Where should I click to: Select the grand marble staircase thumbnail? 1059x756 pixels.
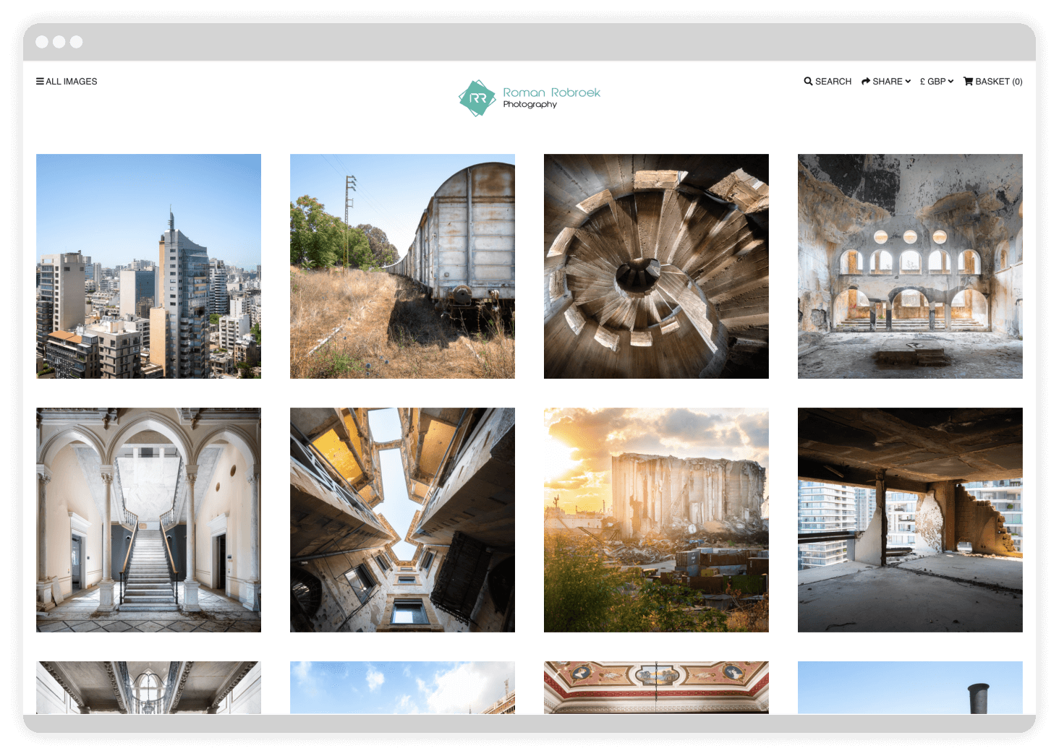tap(148, 520)
